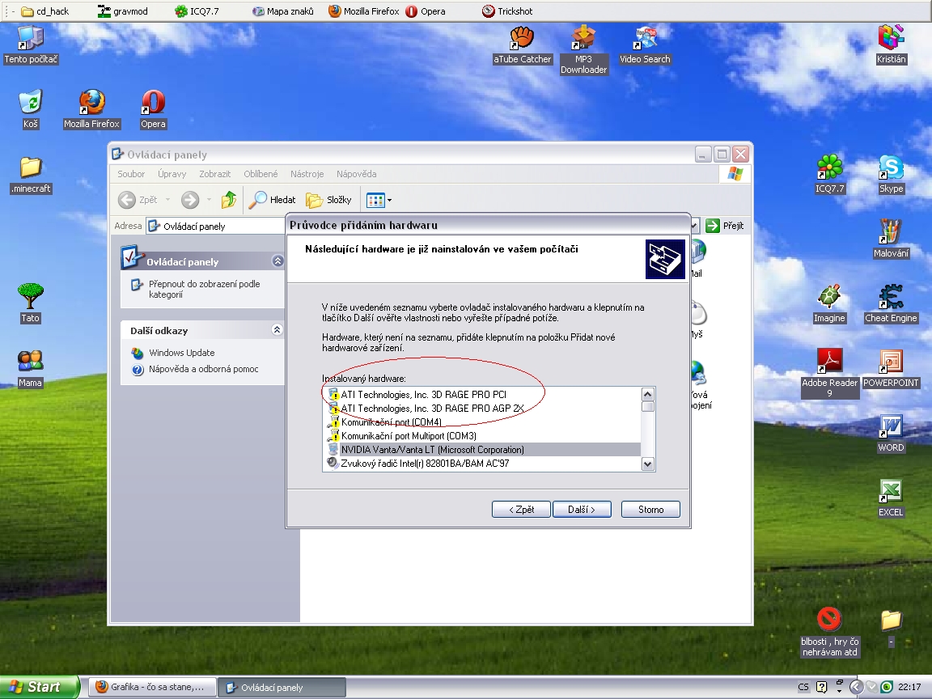Open the Adobe Reader 9 icon
This screenshot has height=699, width=932.
(829, 362)
